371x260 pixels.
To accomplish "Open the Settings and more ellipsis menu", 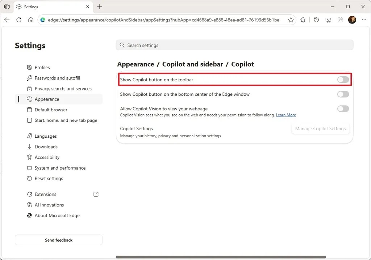I will tap(364, 20).
